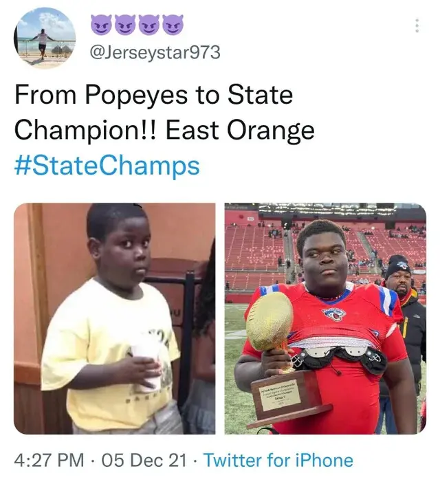Click the second purple devil emoji
The width and height of the screenshot is (440, 484).
click(124, 25)
